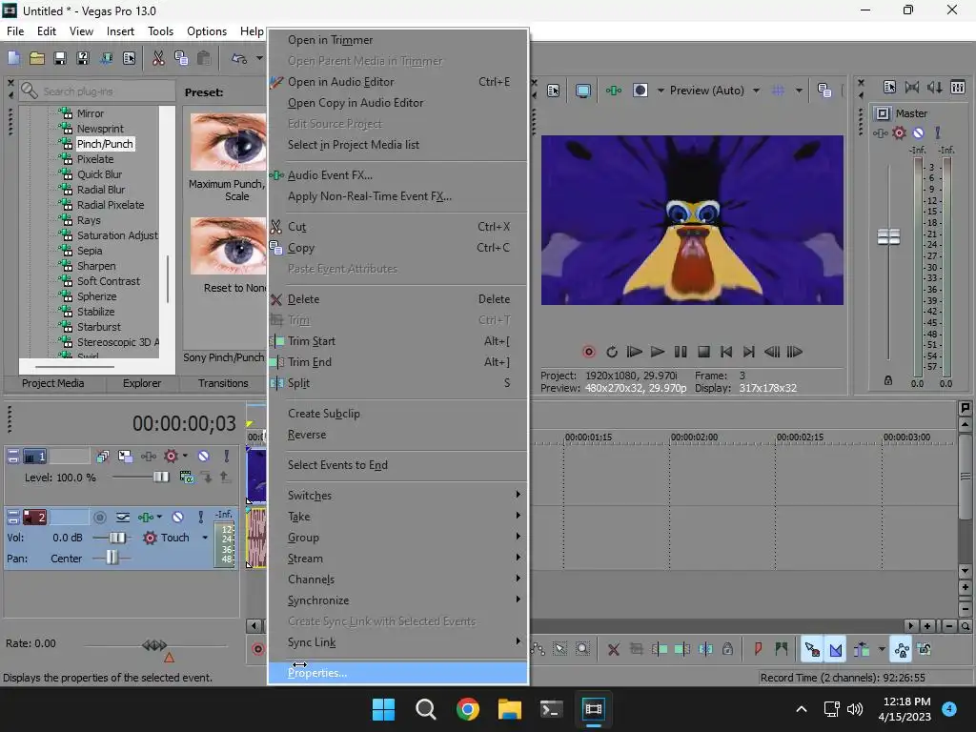Open Touch automation mode dropdown

pos(205,538)
